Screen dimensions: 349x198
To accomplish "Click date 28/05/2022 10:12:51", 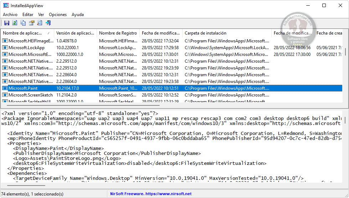I will pyautogui.click(x=160, y=88).
